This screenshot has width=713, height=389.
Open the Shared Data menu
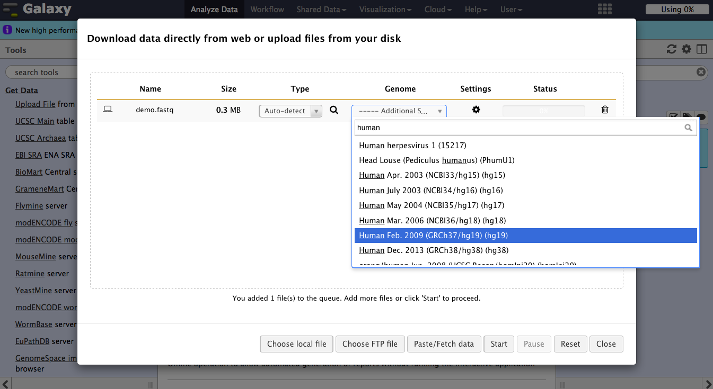(x=321, y=10)
